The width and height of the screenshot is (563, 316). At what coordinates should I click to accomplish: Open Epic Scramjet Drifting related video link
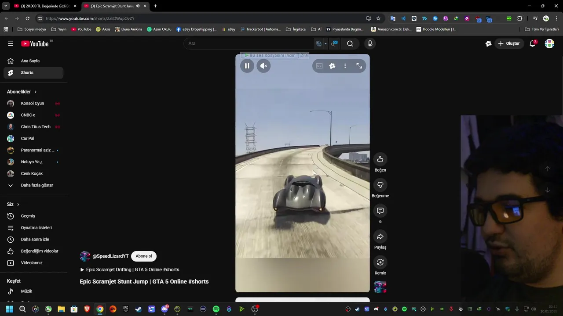(129, 269)
